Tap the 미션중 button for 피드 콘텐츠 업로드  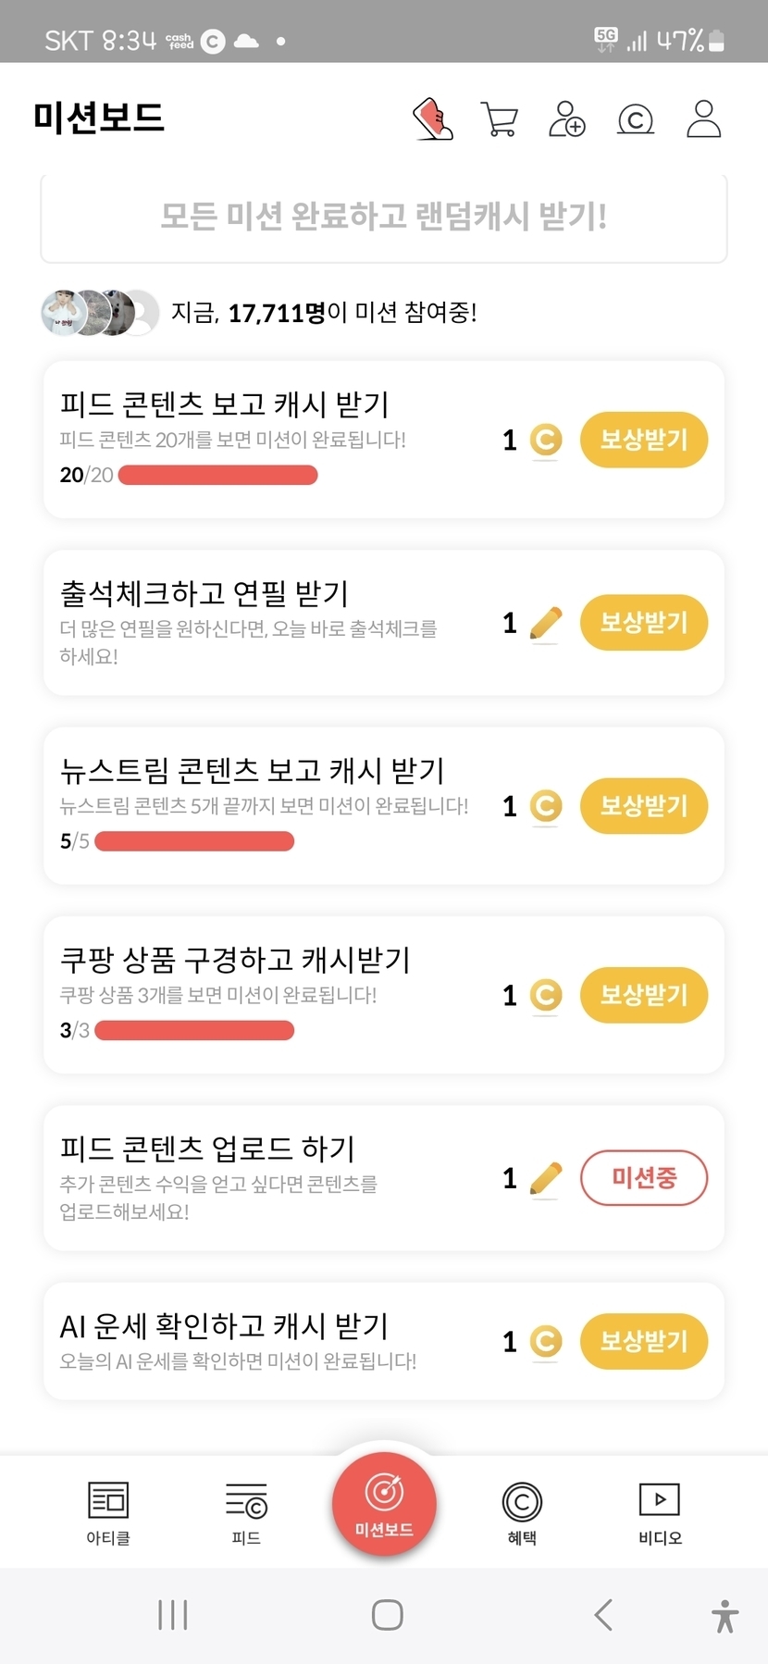643,1178
